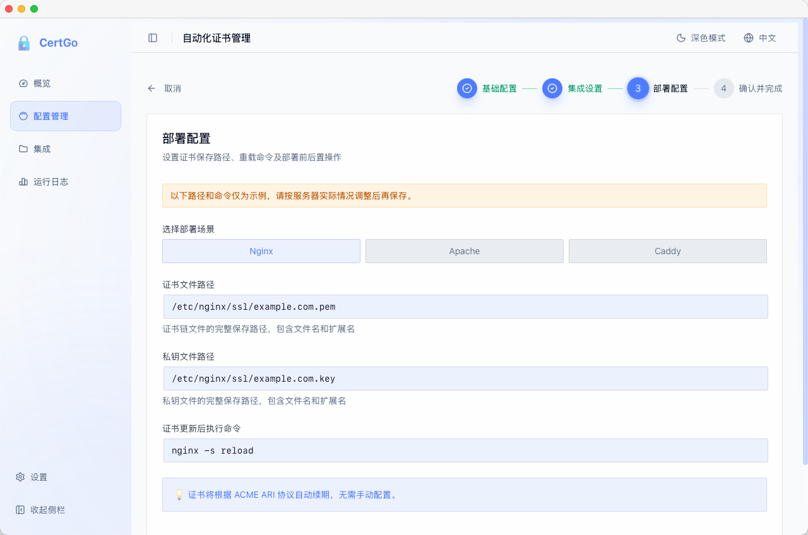The height and width of the screenshot is (535, 808).
Task: Click the globe language icon
Action: point(749,38)
